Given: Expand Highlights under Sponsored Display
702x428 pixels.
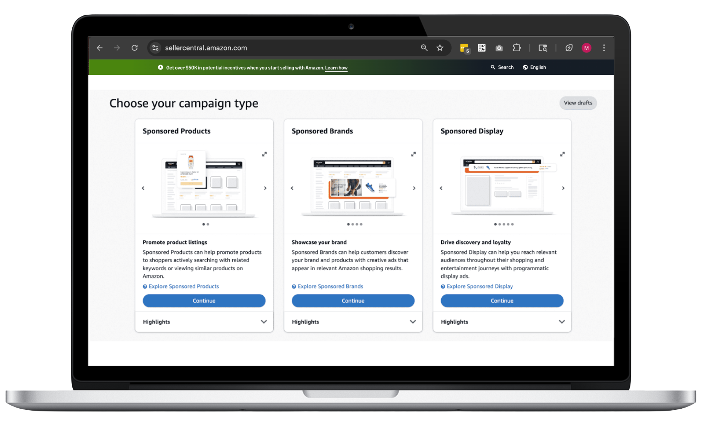Looking at the screenshot, I should tap(562, 322).
